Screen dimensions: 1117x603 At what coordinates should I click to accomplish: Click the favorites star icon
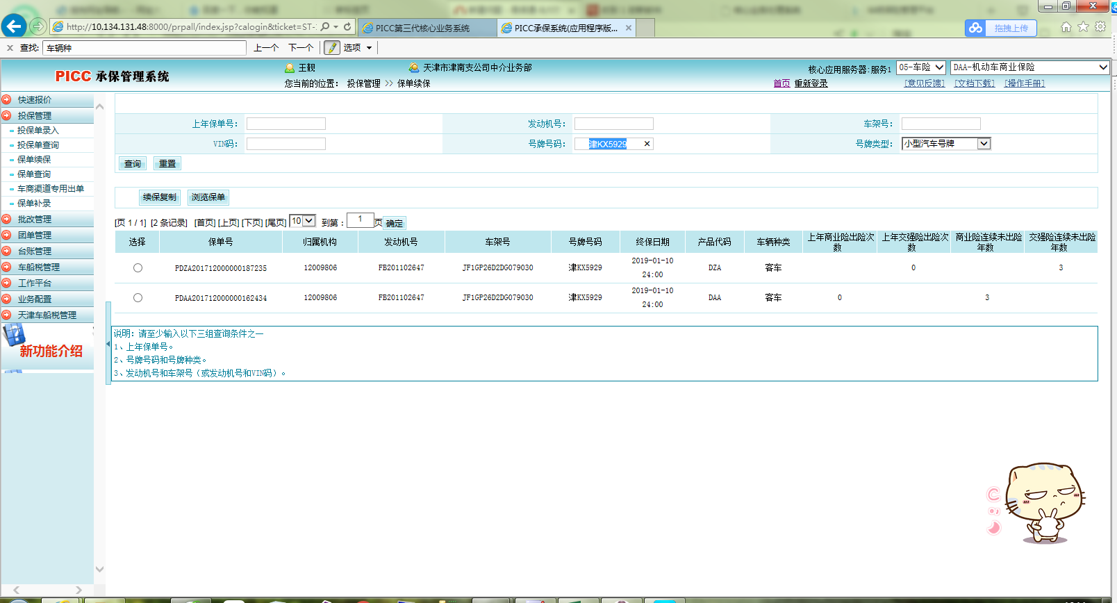coord(1083,27)
